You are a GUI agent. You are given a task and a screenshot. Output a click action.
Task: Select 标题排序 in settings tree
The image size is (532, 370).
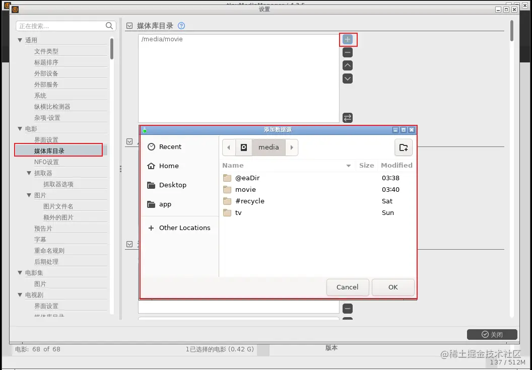tap(46, 62)
